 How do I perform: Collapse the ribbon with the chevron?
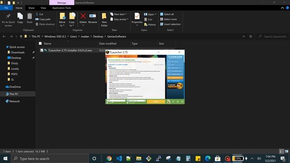282,8
